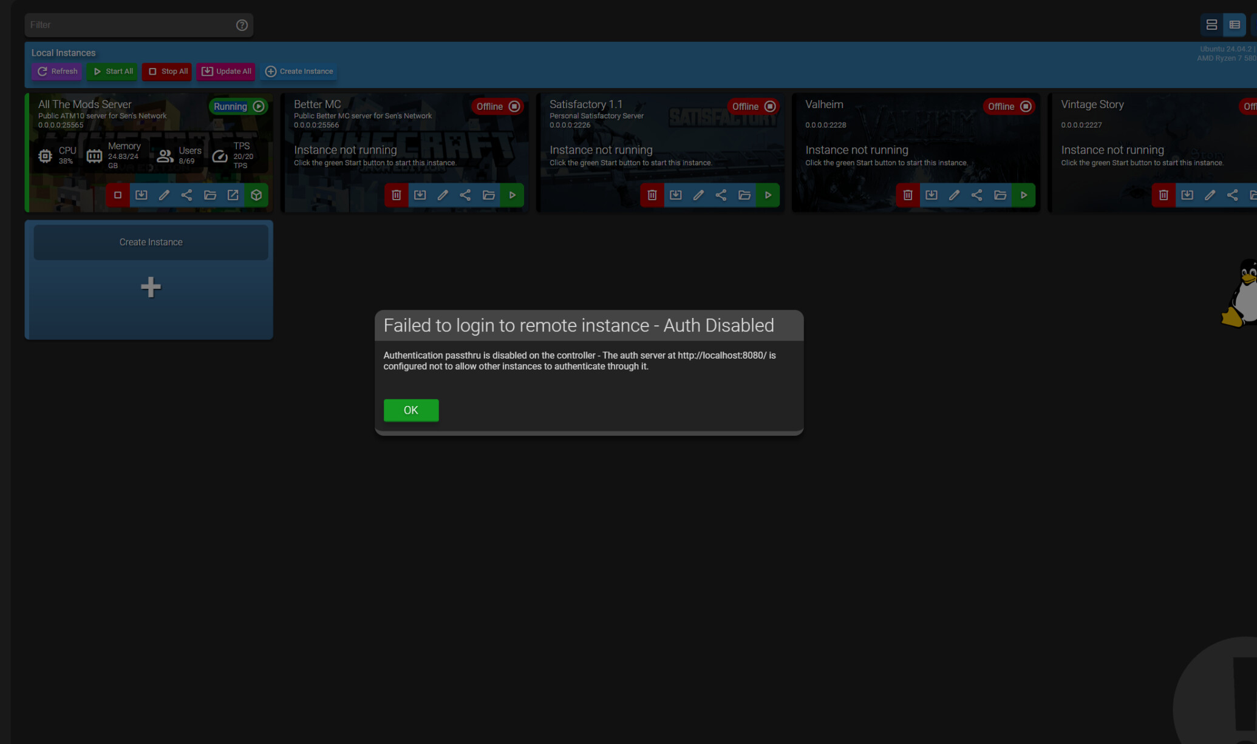1257x744 pixels.
Task: Share the Vintage Story instance
Action: pyautogui.click(x=1232, y=195)
